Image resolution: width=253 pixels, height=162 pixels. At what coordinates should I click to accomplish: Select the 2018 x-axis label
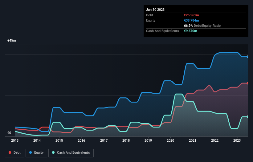click(126, 140)
